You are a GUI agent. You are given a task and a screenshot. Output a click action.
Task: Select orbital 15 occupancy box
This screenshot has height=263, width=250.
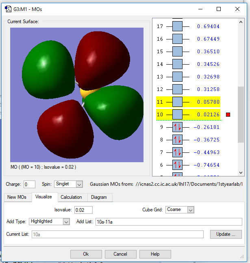177,52
